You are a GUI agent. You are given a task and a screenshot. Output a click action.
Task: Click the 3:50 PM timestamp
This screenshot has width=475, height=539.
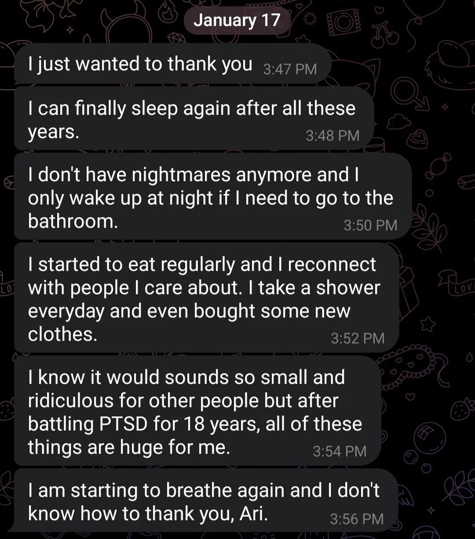[370, 225]
